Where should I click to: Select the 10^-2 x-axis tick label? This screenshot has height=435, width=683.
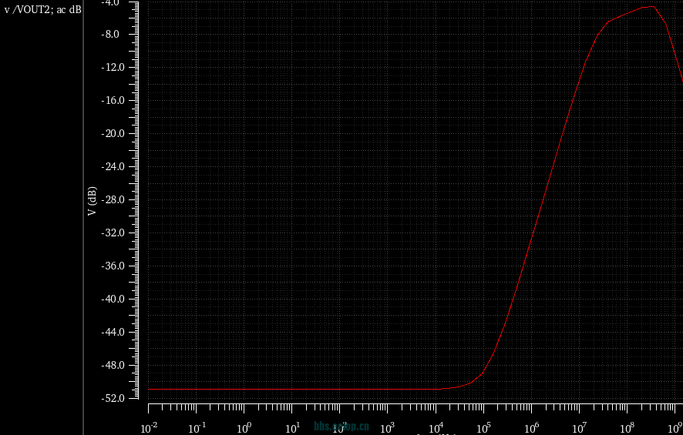click(149, 427)
